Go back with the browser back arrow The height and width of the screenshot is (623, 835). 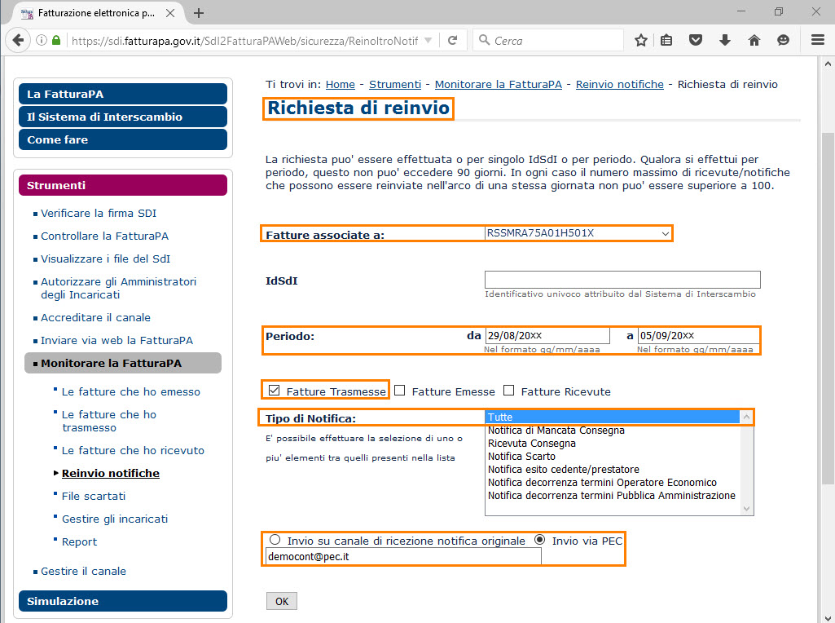[x=18, y=40]
